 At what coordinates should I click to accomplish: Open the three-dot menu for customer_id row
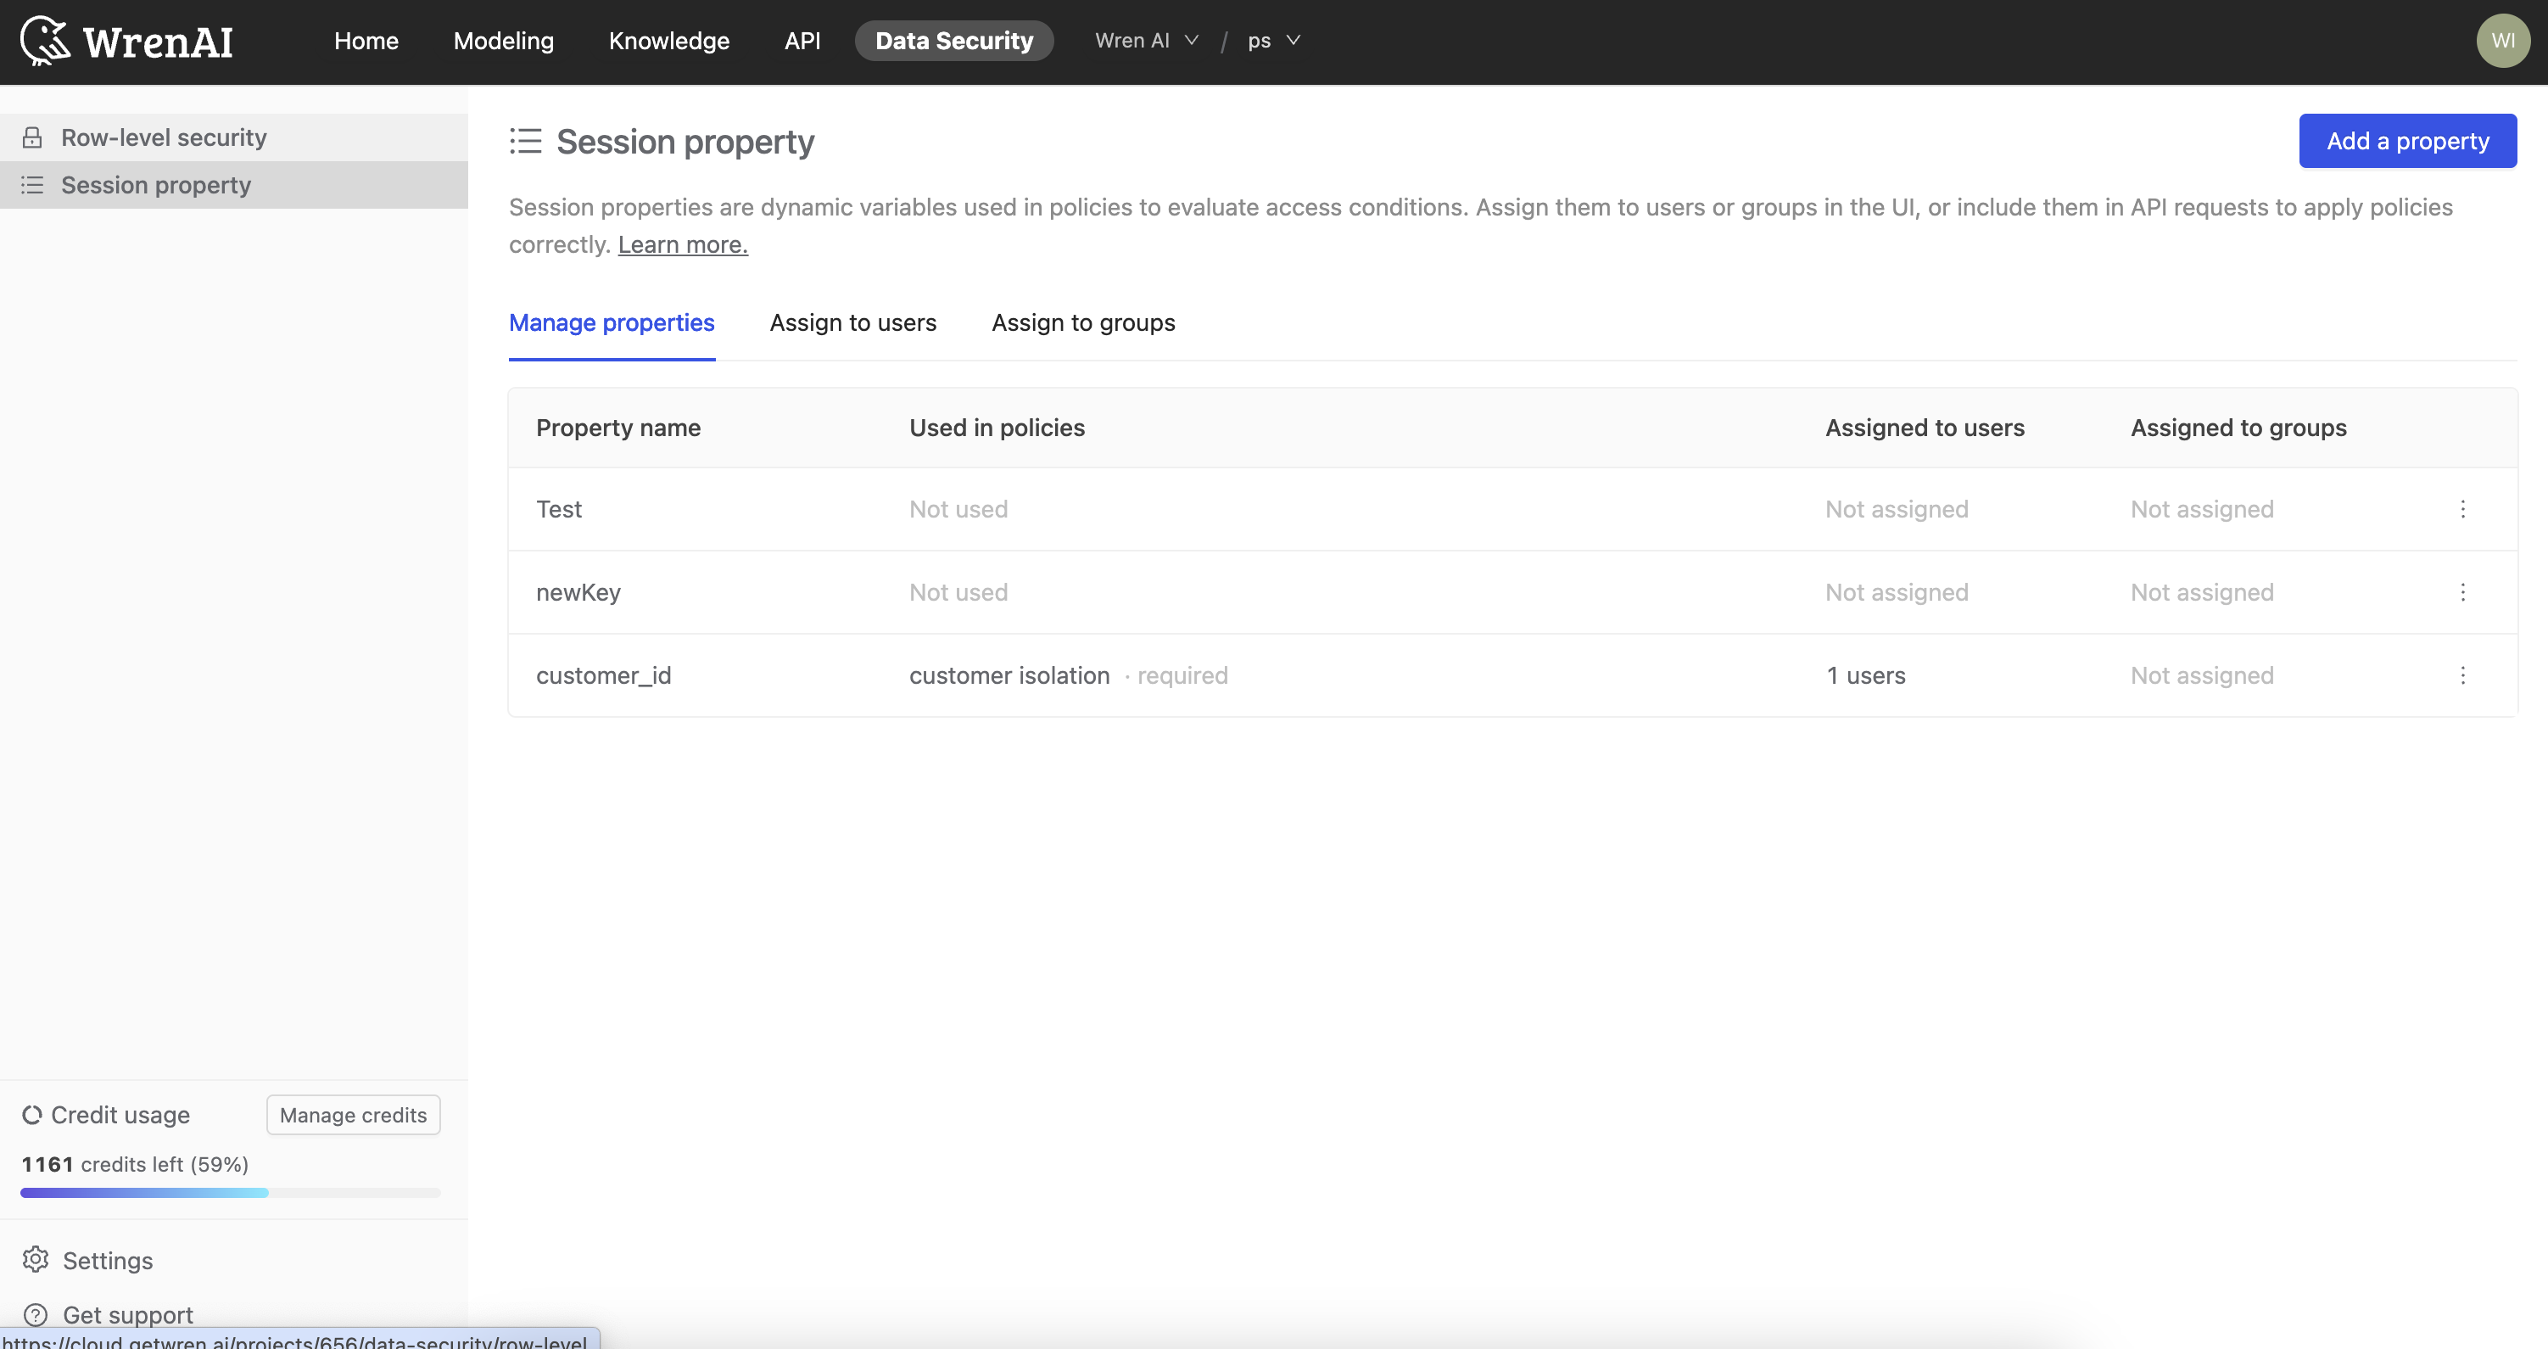pyautogui.click(x=2463, y=675)
